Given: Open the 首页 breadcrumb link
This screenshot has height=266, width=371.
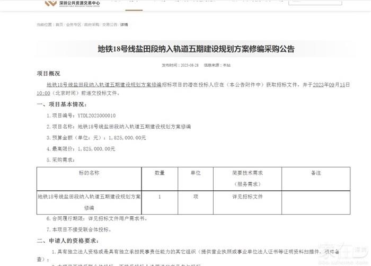Looking at the screenshot, I should tap(59, 24).
